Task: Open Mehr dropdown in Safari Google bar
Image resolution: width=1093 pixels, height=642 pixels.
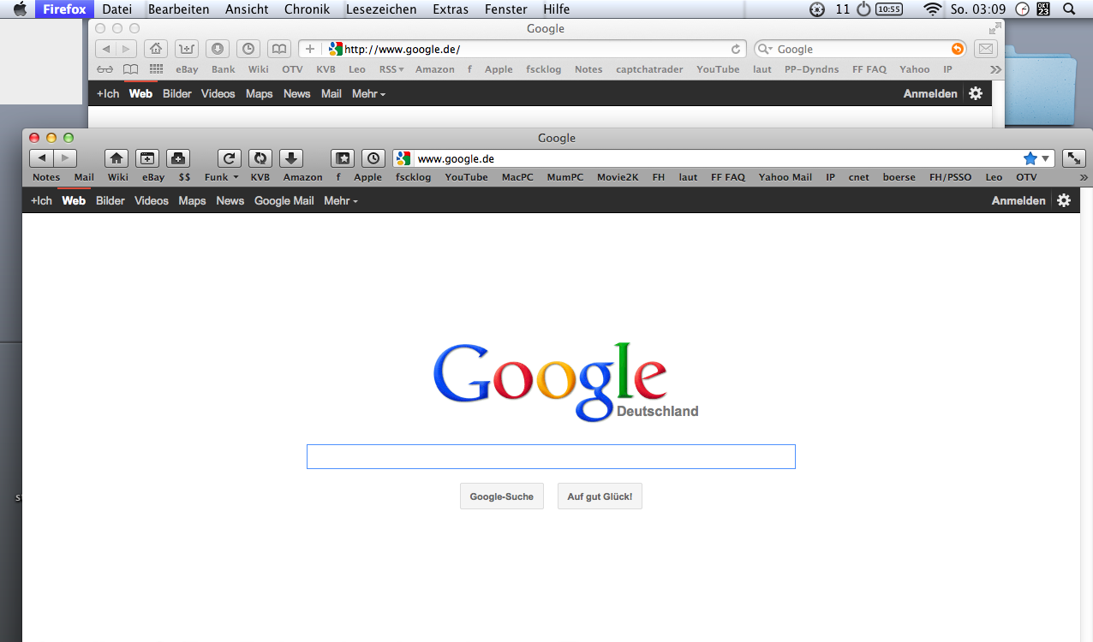Action: tap(369, 93)
